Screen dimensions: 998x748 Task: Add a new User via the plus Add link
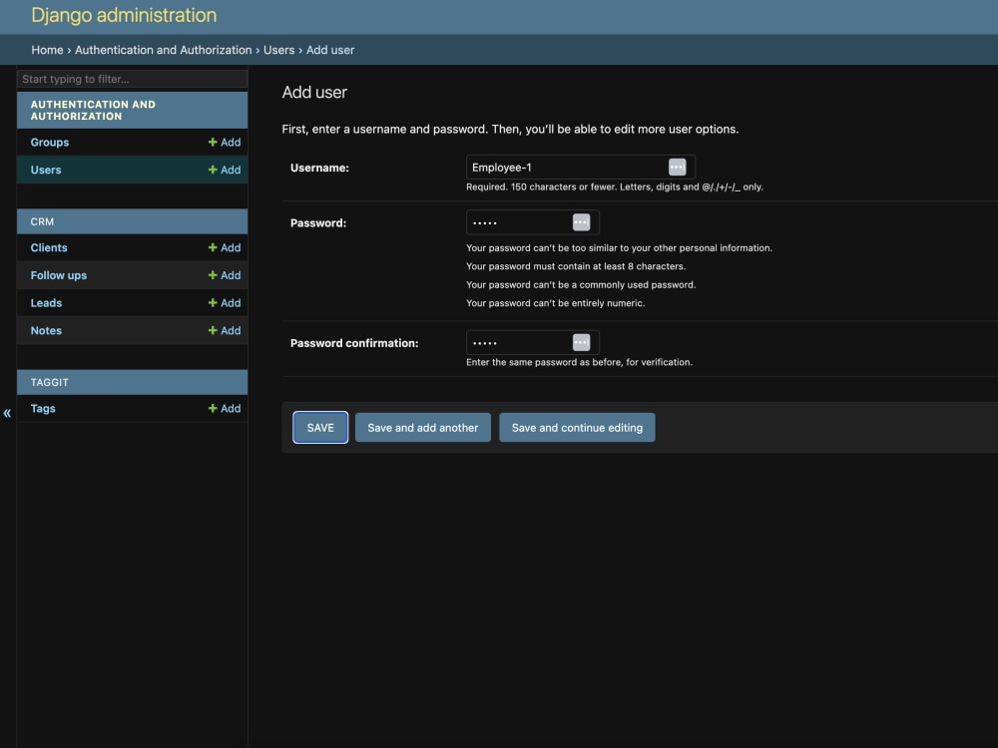(x=224, y=170)
